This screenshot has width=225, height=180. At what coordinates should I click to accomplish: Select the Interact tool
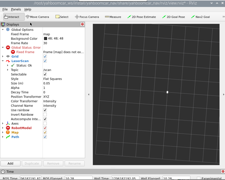pos(14,17)
